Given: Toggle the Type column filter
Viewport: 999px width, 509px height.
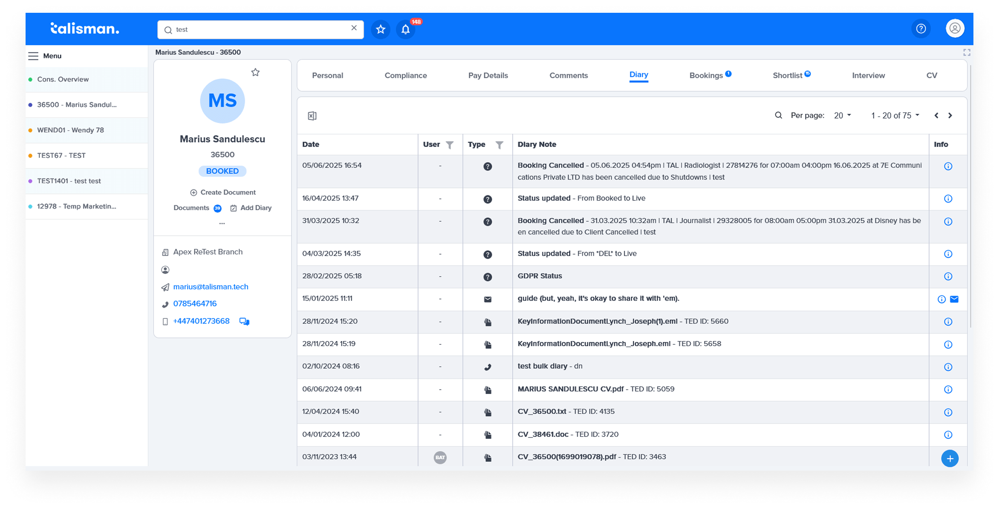Looking at the screenshot, I should (x=499, y=145).
